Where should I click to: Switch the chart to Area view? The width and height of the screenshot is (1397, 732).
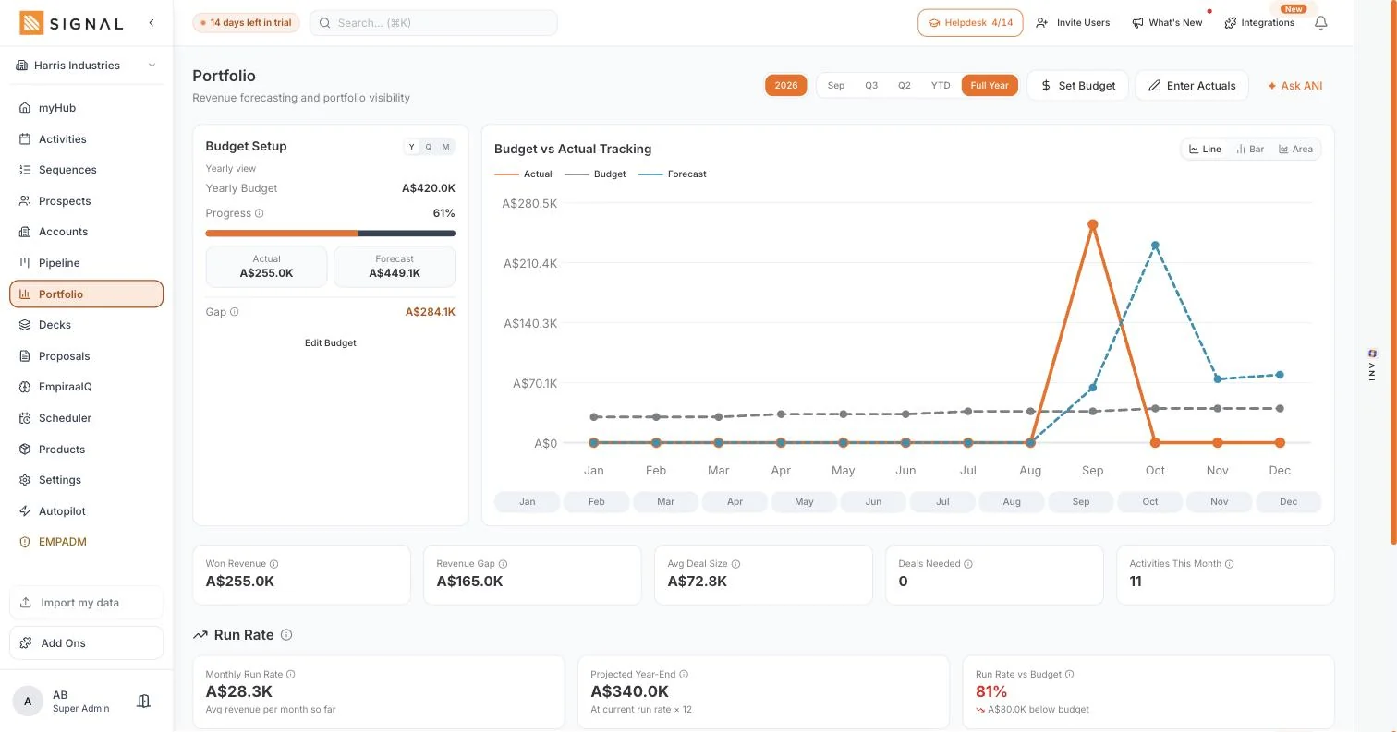1295,149
